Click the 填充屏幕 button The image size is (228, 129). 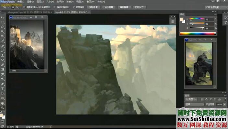click(x=123, y=6)
